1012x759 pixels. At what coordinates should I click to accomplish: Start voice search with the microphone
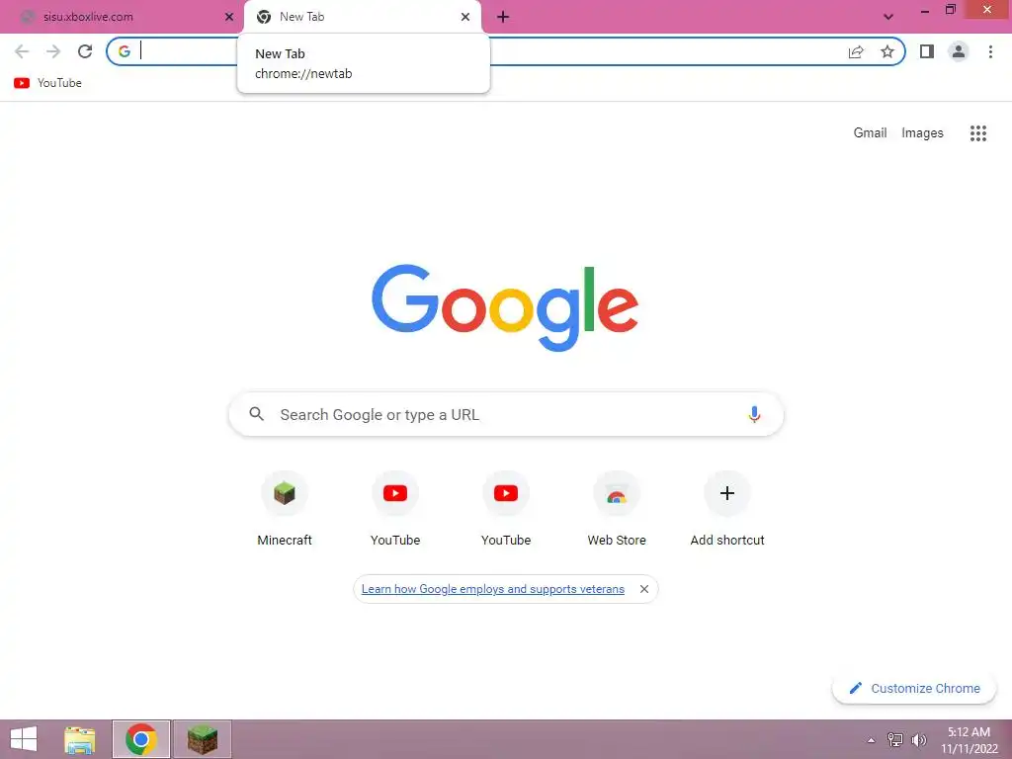754,414
